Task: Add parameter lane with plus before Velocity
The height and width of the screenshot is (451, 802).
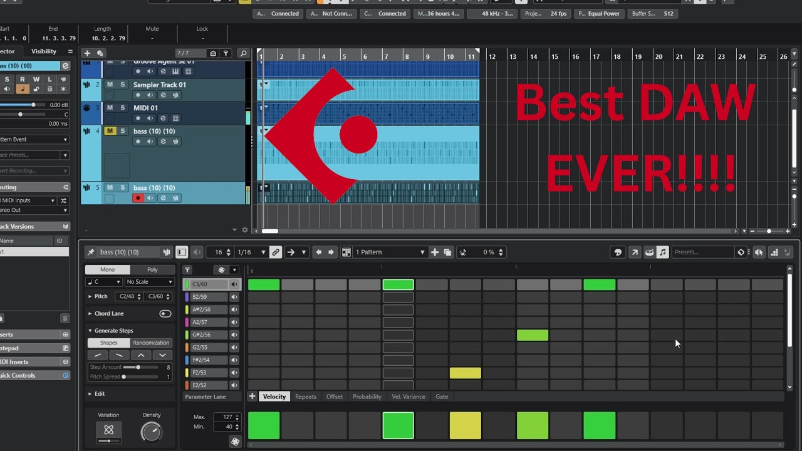Action: (x=252, y=397)
